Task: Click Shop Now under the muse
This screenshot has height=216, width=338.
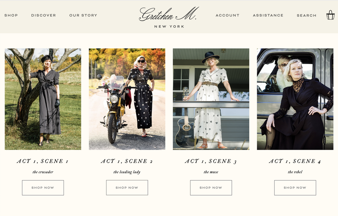Action: 211,188
